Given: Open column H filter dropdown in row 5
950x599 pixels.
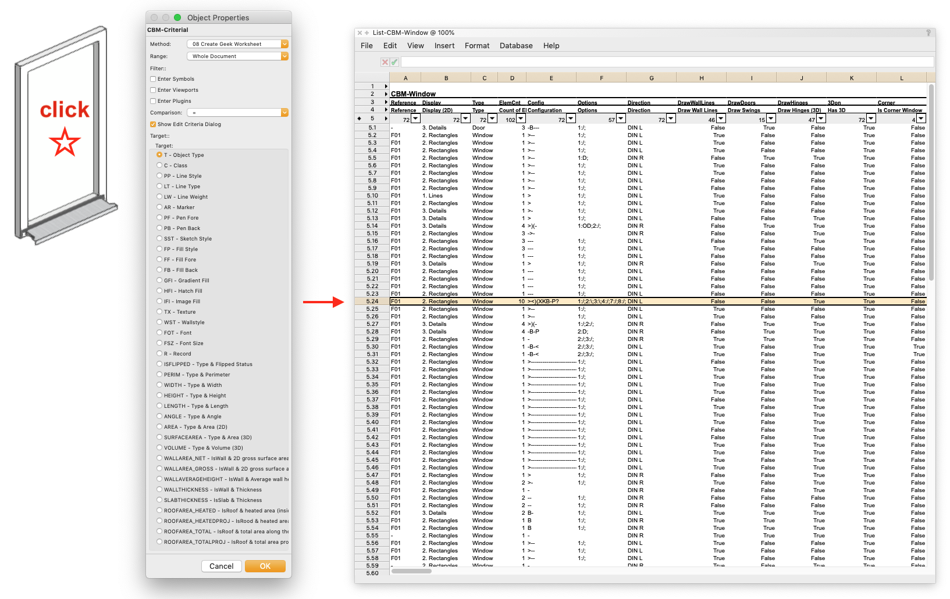Looking at the screenshot, I should [721, 119].
